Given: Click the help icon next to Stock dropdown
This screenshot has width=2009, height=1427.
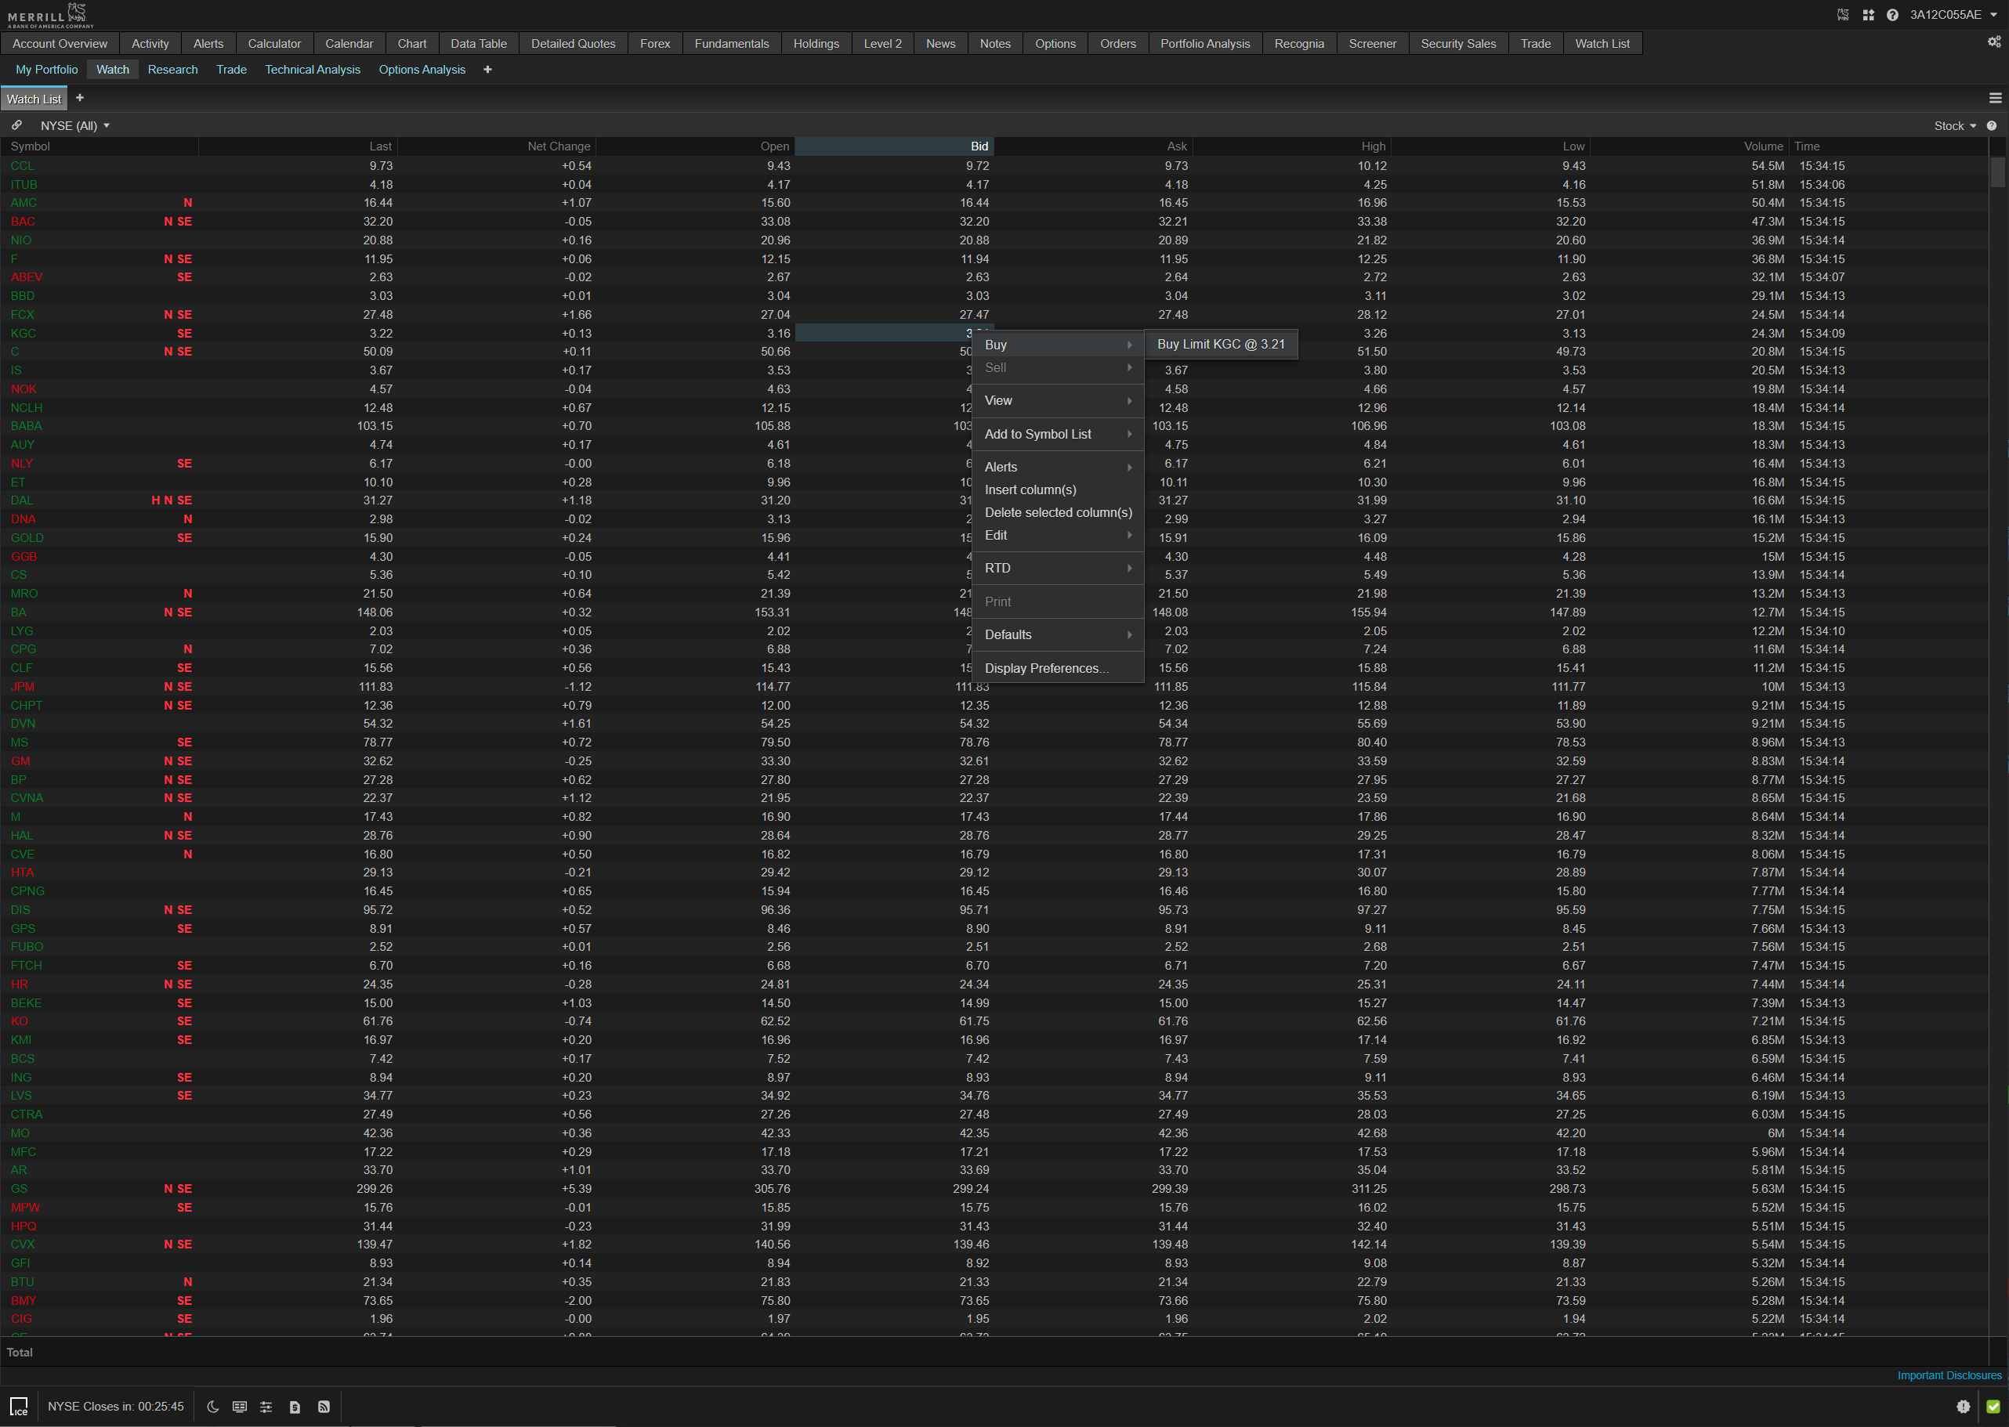Looking at the screenshot, I should coord(1992,125).
